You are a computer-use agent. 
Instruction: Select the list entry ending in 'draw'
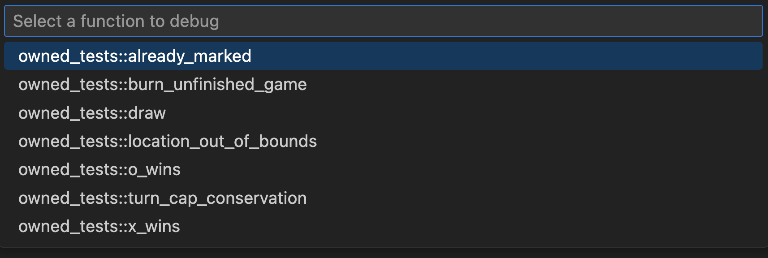[x=92, y=113]
